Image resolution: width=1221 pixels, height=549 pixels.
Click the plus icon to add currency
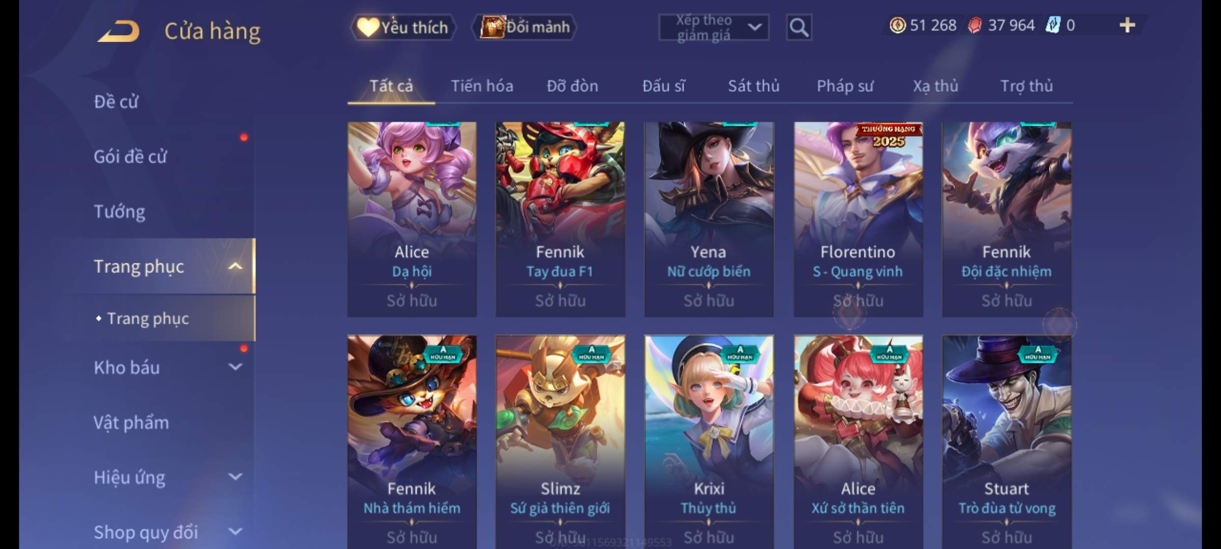tap(1127, 25)
